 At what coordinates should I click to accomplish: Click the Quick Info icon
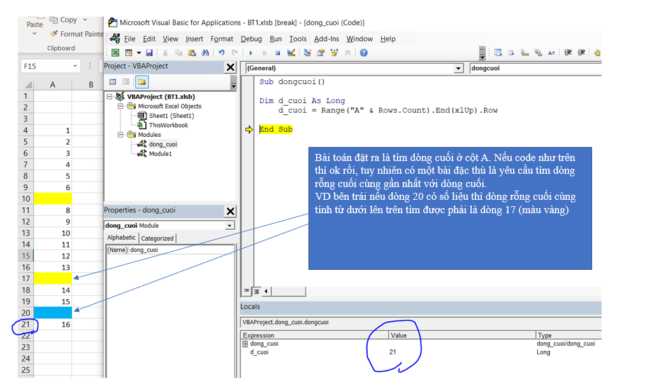coord(525,53)
